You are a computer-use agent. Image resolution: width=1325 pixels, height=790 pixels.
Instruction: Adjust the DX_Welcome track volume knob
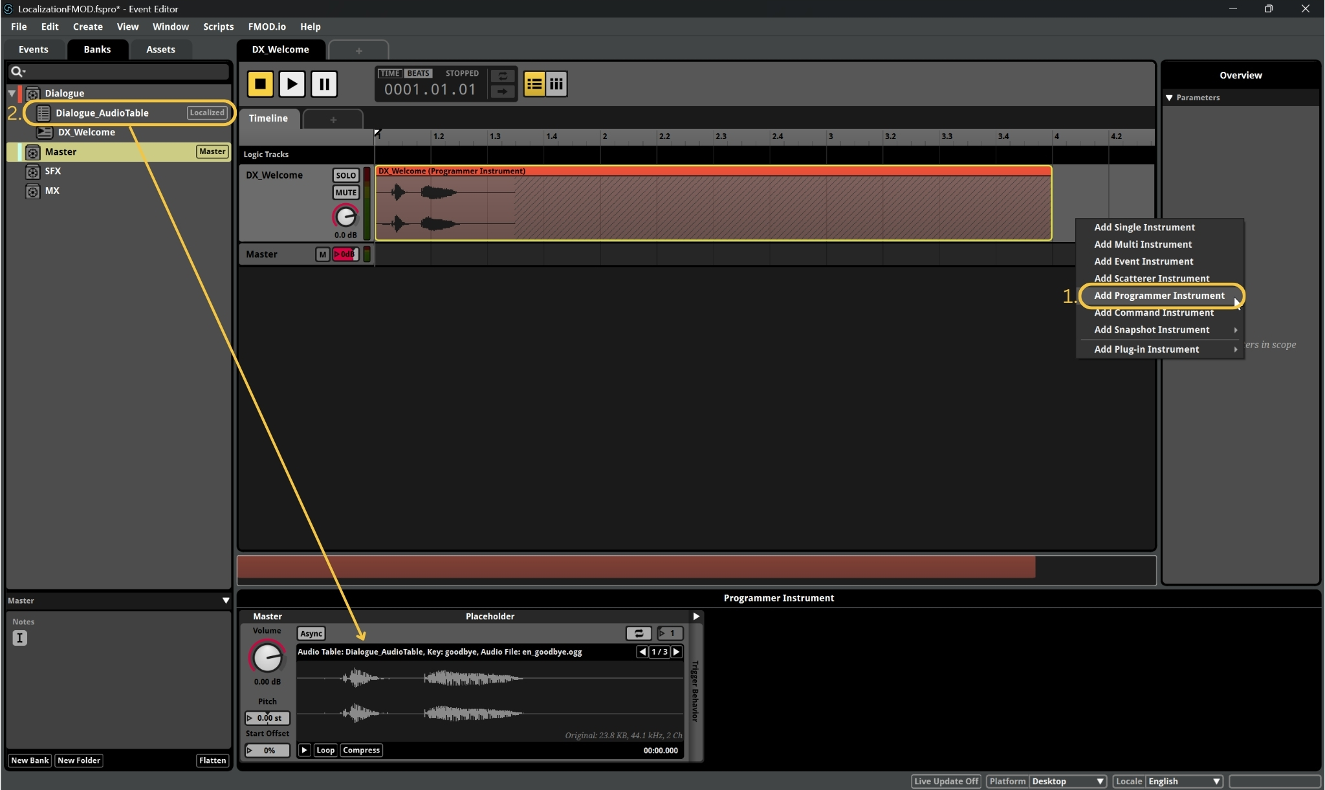pyautogui.click(x=345, y=217)
